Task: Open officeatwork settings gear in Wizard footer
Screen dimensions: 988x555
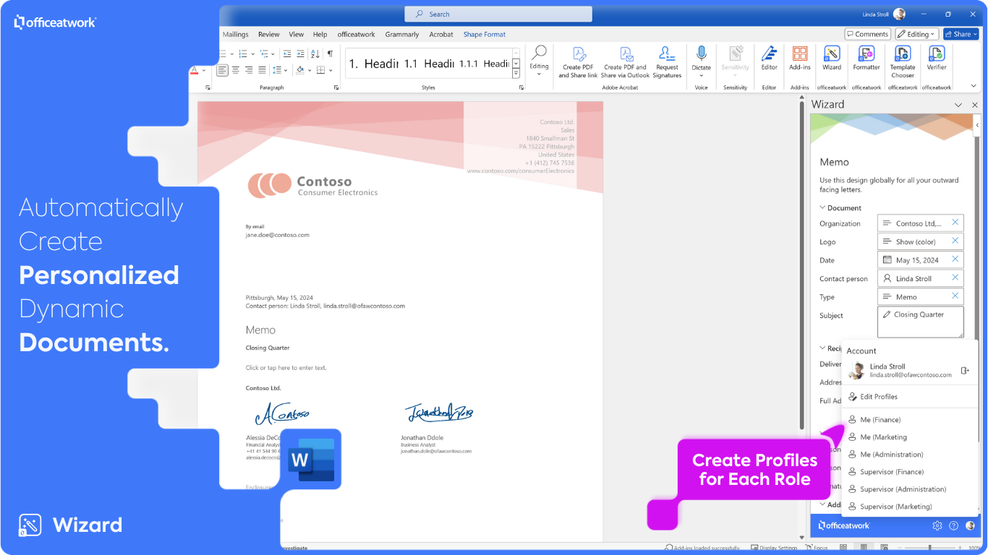Action: coord(937,525)
